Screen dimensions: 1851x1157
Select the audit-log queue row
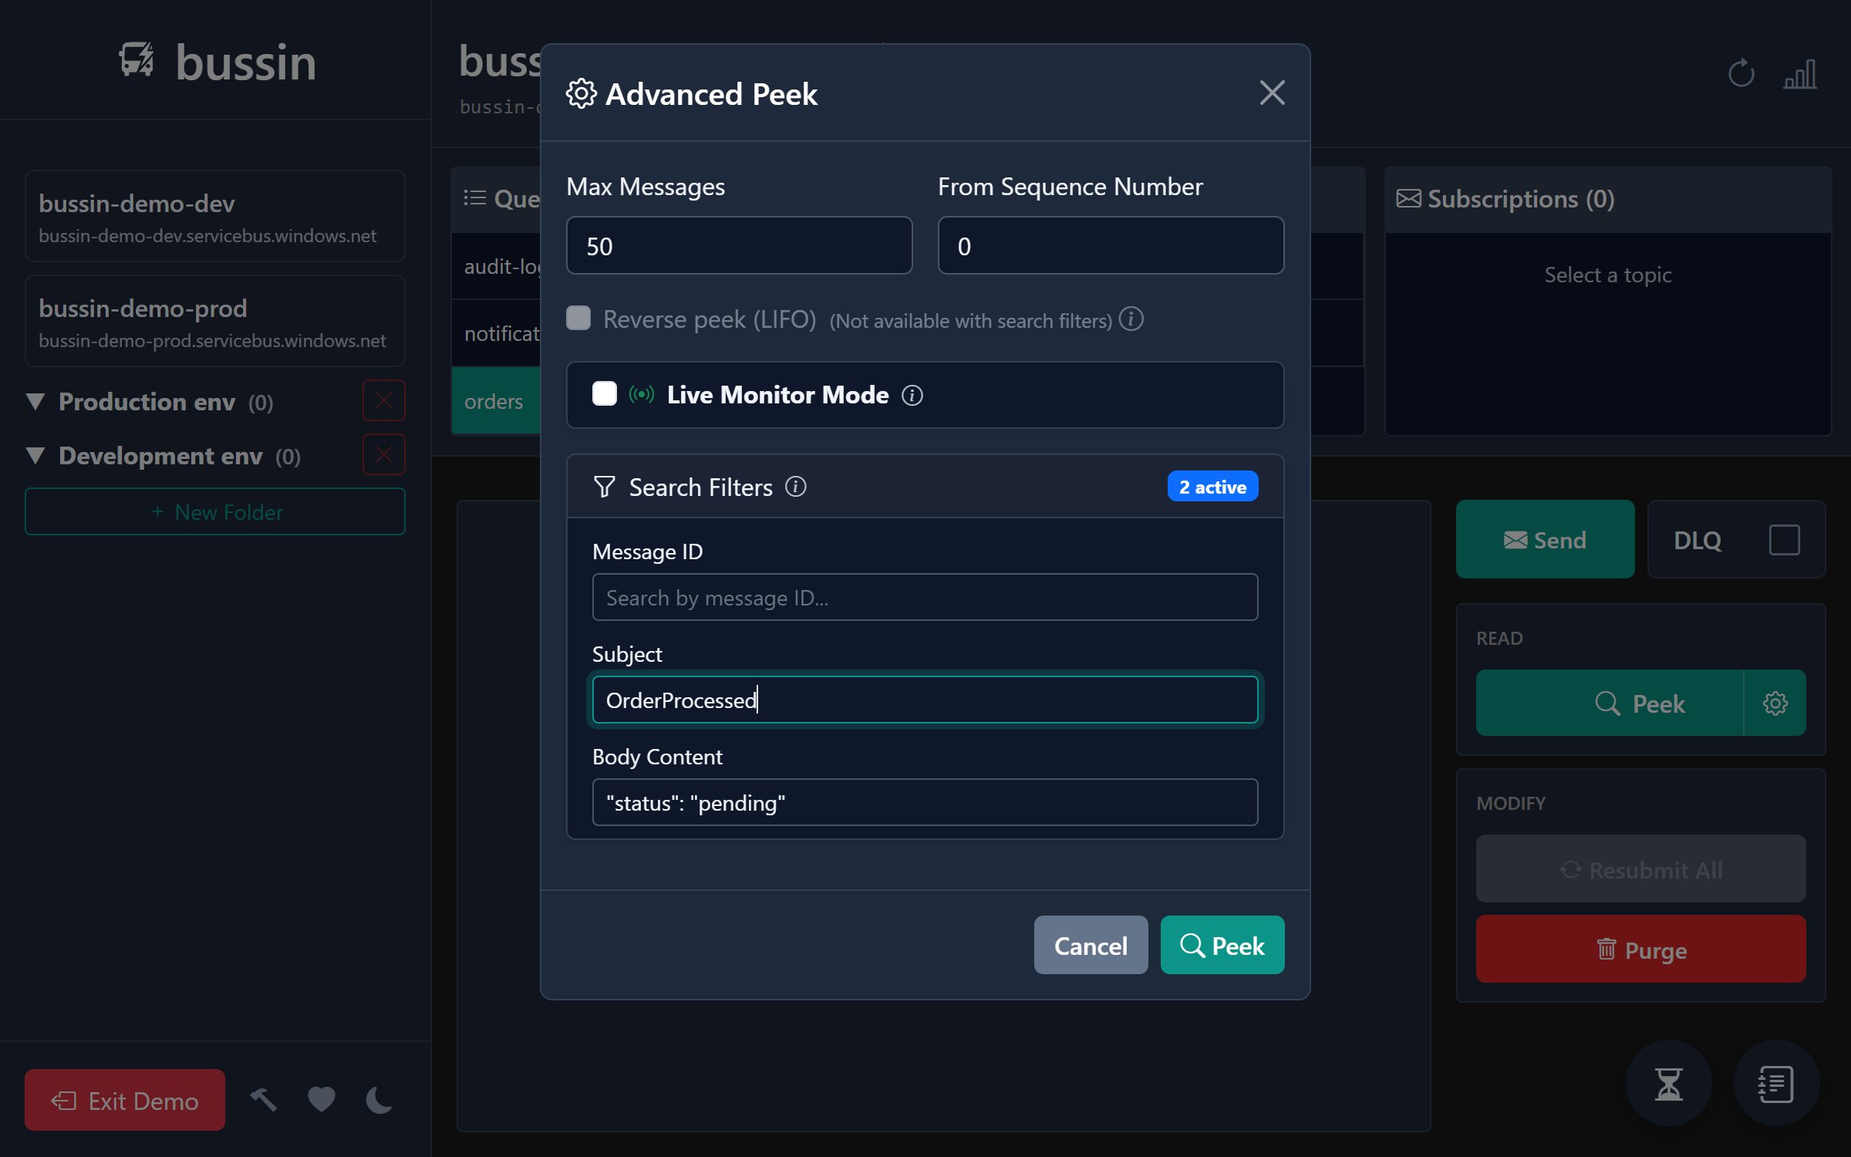point(495,266)
